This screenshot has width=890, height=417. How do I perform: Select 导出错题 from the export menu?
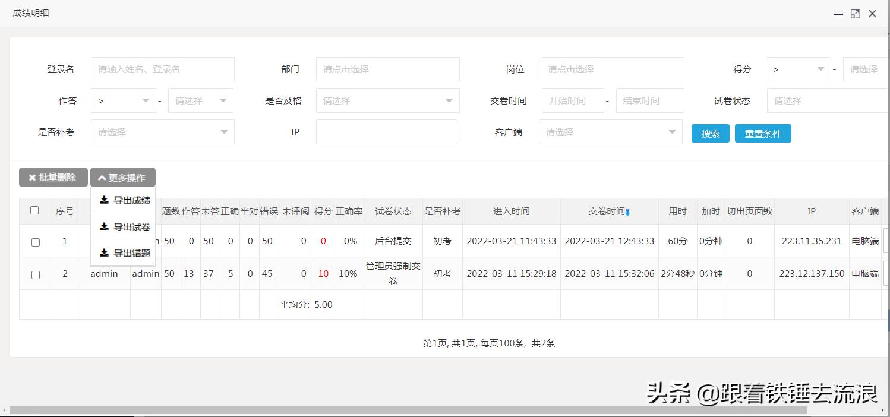click(x=128, y=253)
